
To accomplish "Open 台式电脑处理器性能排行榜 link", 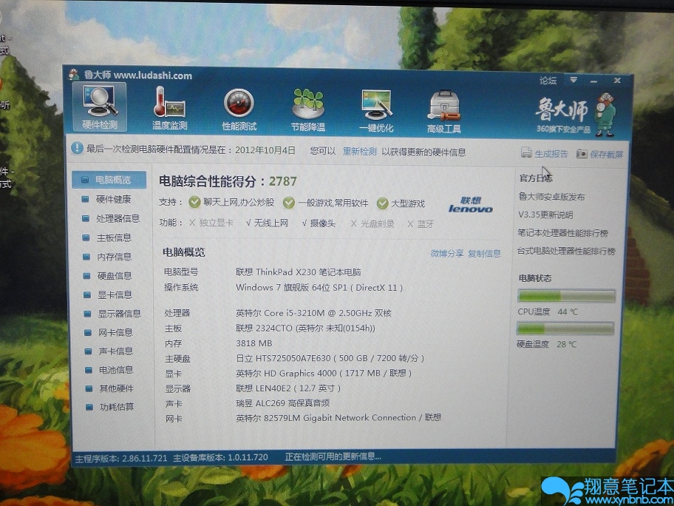I will coord(566,251).
